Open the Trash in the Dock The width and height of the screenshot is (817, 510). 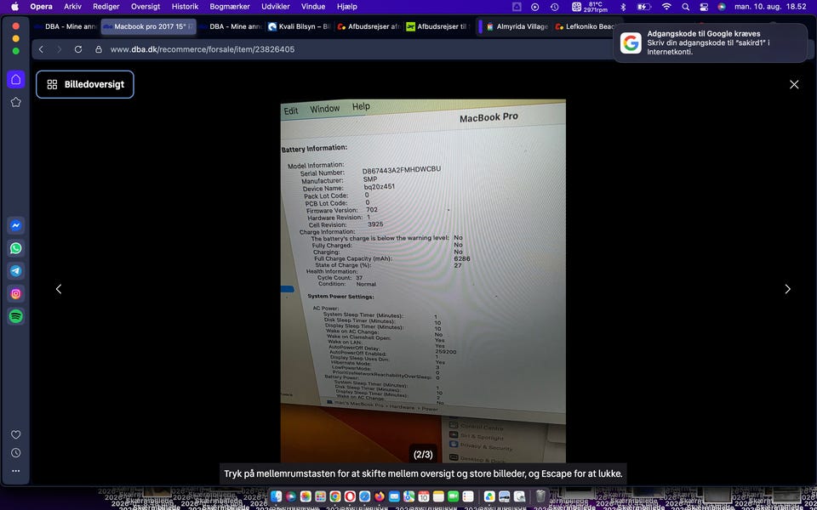[540, 496]
